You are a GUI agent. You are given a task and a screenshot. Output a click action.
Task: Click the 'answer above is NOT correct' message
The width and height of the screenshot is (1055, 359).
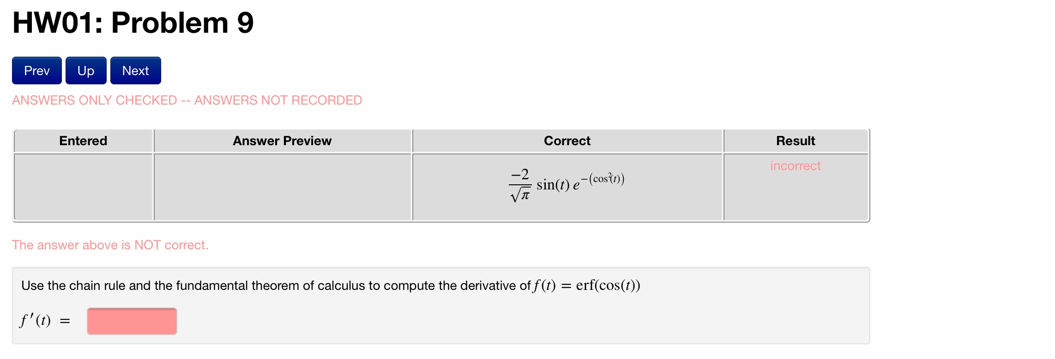tap(111, 245)
